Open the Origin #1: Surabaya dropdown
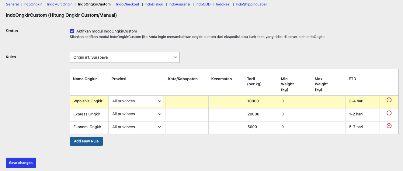The height and width of the screenshot is (171, 403). click(125, 57)
